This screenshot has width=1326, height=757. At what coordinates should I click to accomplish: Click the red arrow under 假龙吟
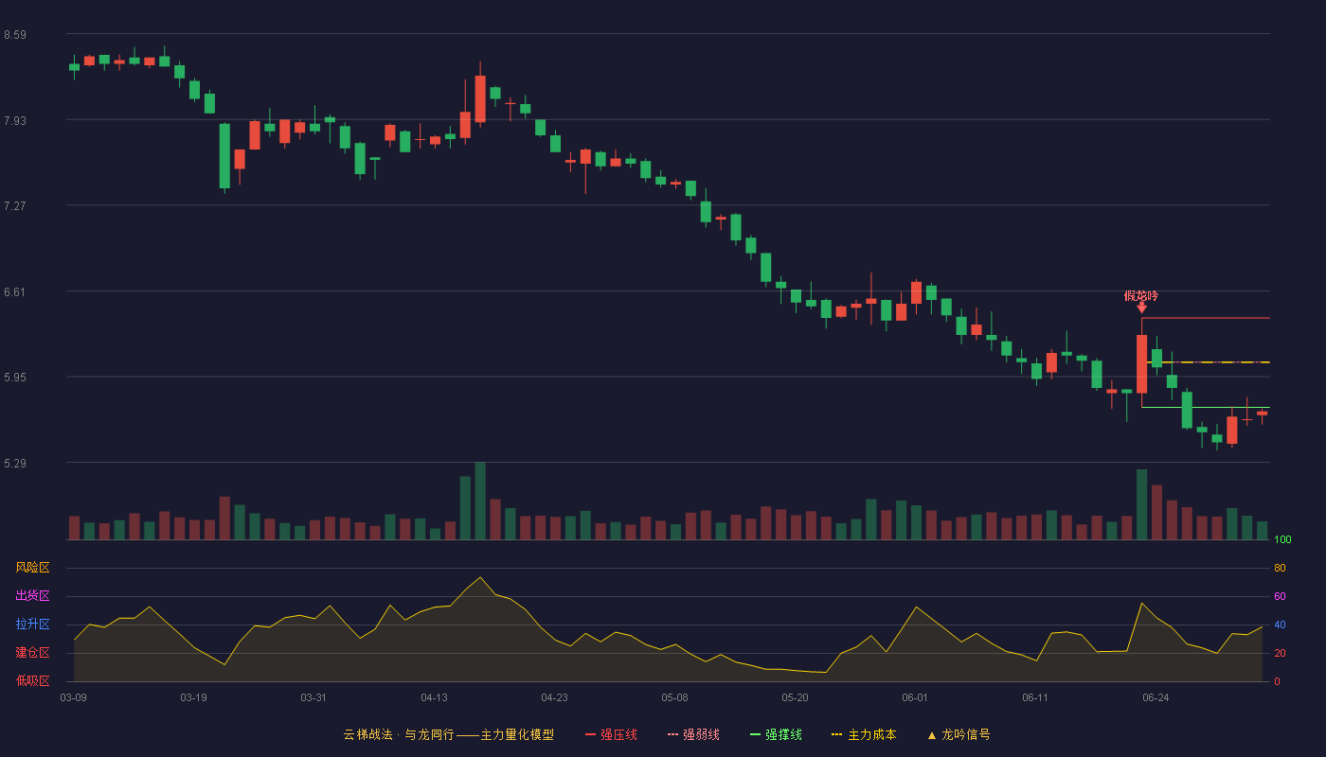click(1142, 308)
